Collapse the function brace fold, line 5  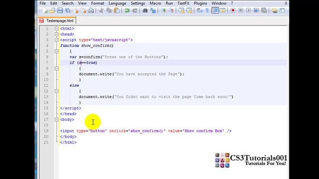56,51
